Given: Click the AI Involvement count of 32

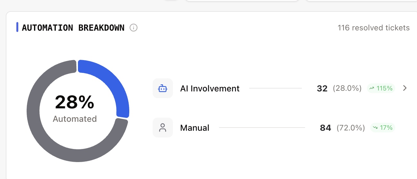Looking at the screenshot, I should [x=322, y=89].
